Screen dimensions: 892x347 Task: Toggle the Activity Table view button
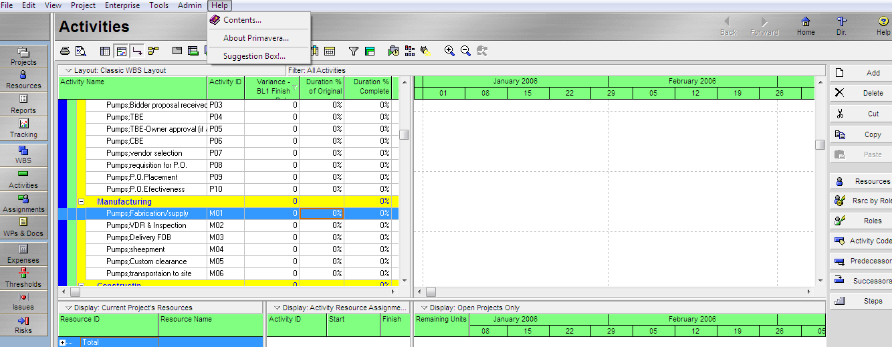[x=105, y=51]
